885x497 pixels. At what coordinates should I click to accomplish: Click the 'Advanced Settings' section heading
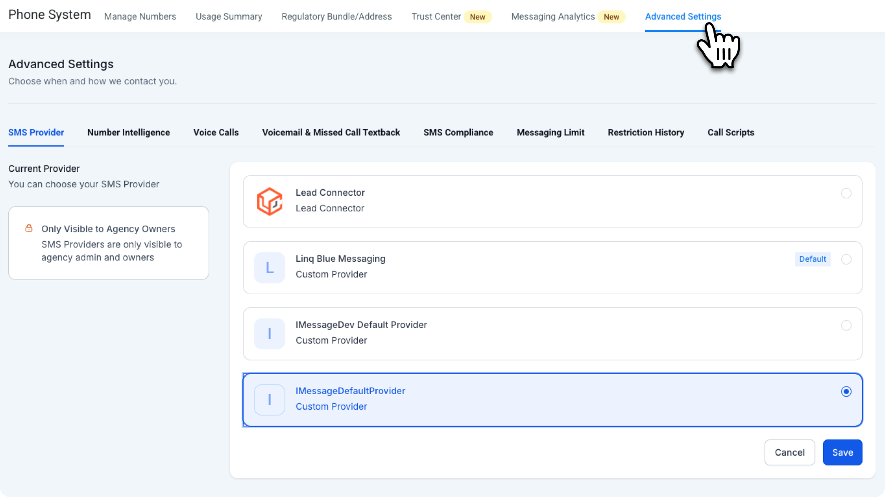pos(61,64)
